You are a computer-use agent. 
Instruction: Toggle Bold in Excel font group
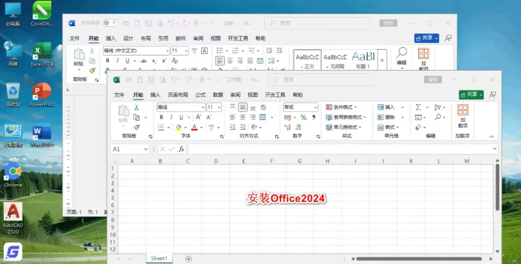point(161,117)
